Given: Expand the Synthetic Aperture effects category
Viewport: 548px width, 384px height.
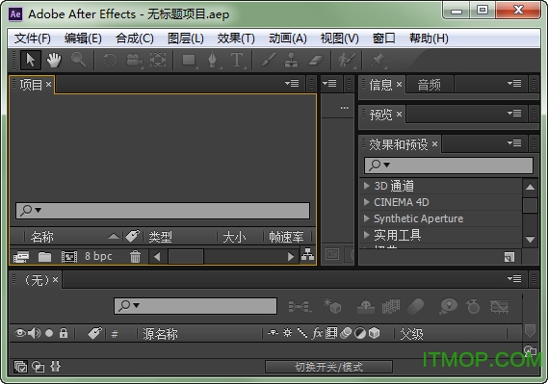Looking at the screenshot, I should [367, 218].
